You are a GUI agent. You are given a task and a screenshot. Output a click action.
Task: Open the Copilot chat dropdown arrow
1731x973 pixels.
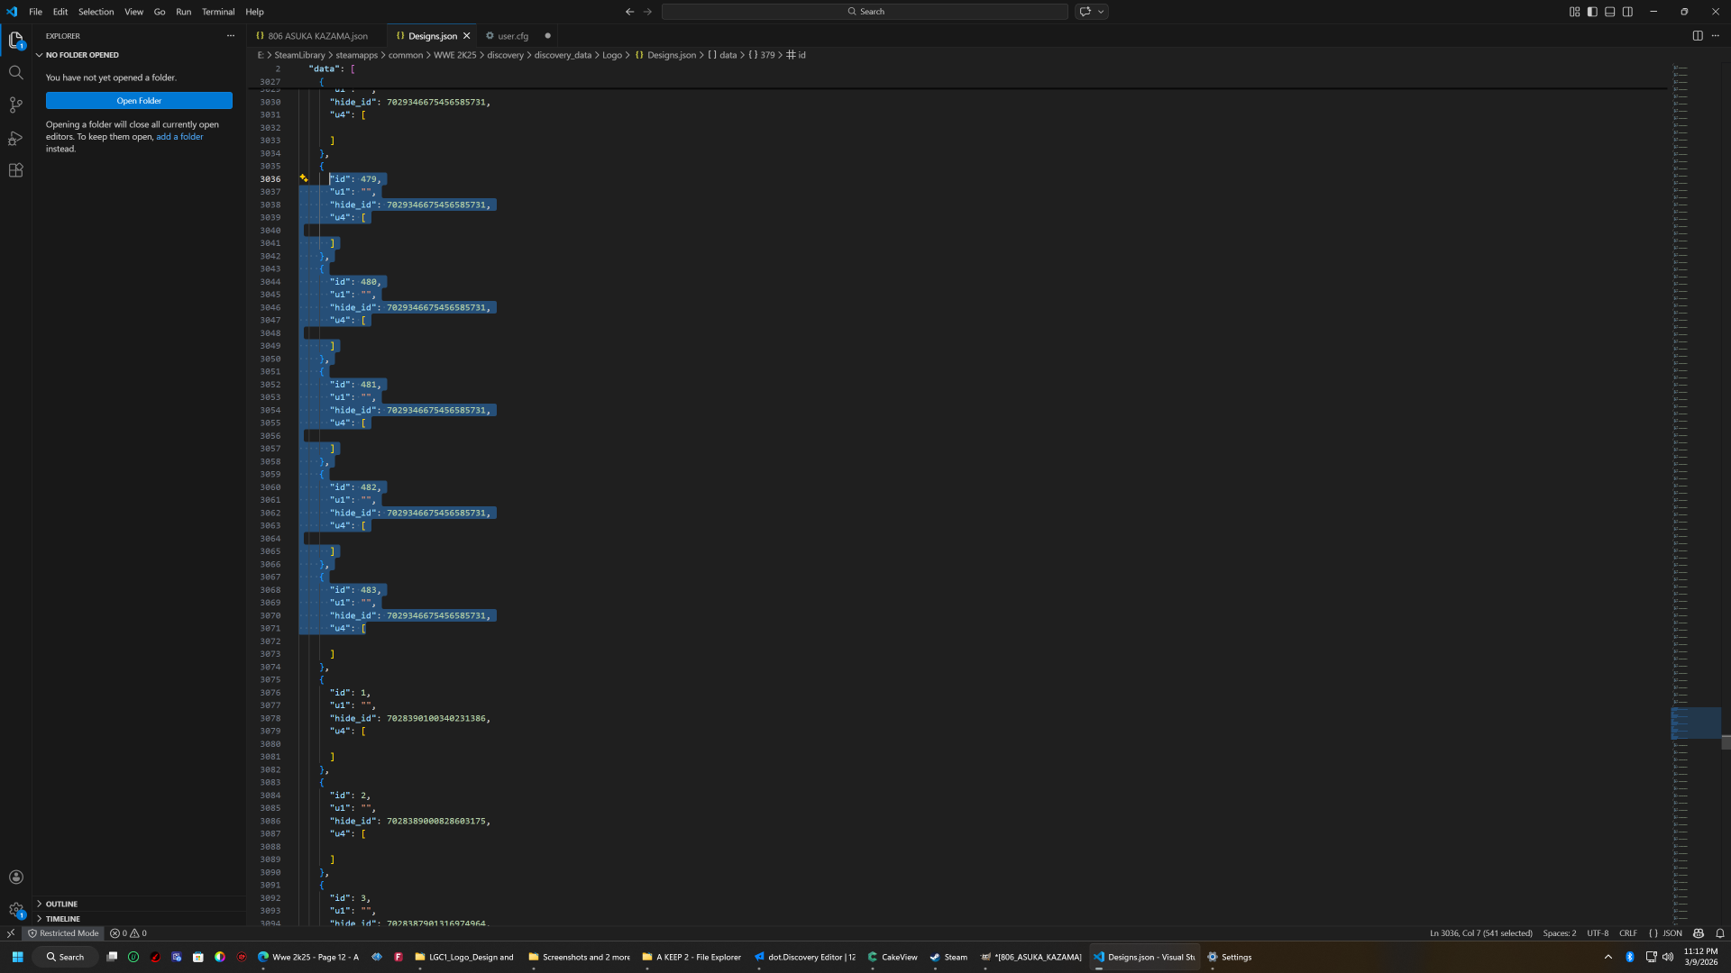[1101, 12]
